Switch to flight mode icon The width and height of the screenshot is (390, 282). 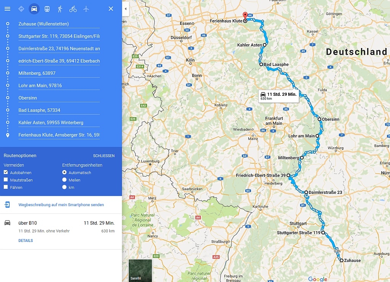point(86,9)
